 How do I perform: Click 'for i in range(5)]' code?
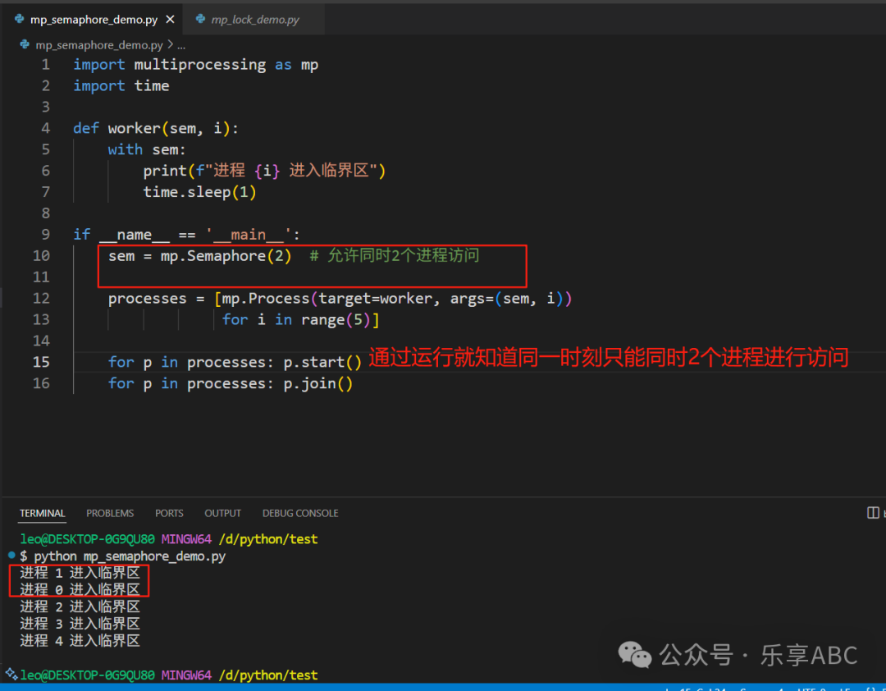click(300, 320)
